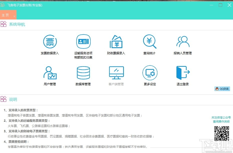
Task: Click the 说明 section icon
Action: coord(4,99)
